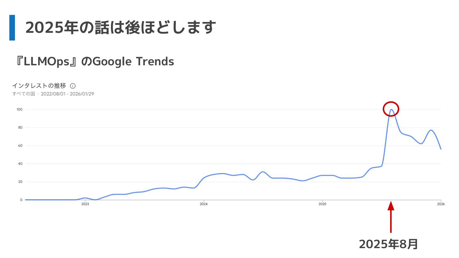
Task: Select the 2025年8月 annotation label
Action: [388, 244]
